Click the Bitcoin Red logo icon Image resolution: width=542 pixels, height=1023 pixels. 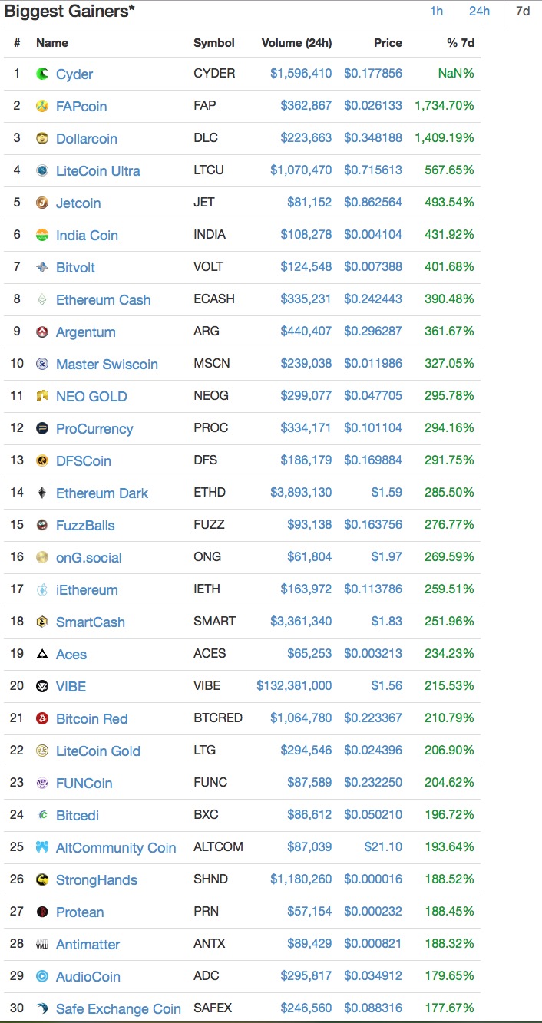[42, 719]
